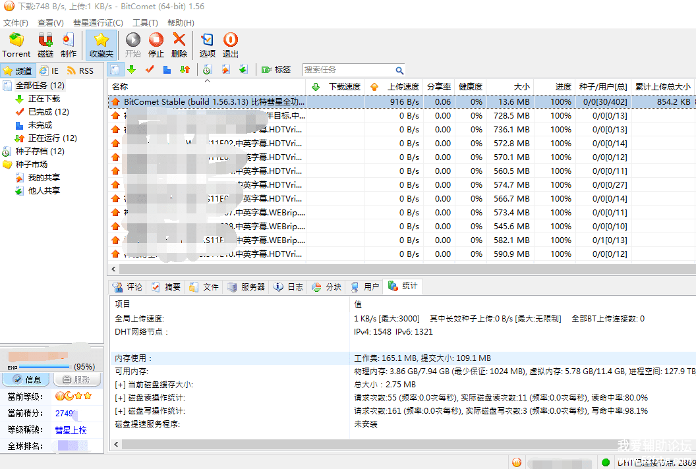Screen dimensions: 696x469
Task: Sort by 健康度 column header
Action: pos(471,87)
